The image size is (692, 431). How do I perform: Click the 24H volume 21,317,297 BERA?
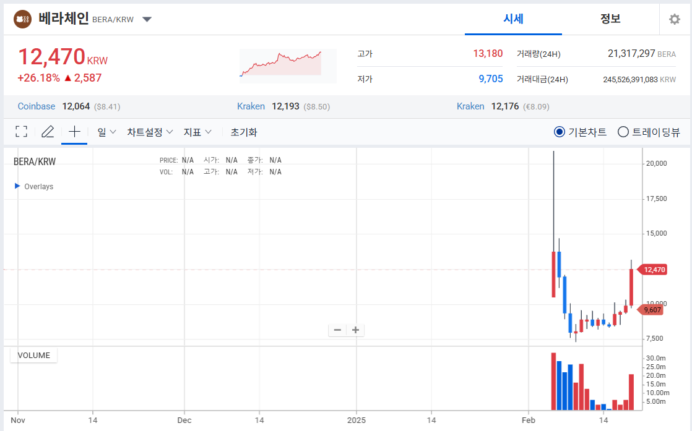[x=642, y=53]
